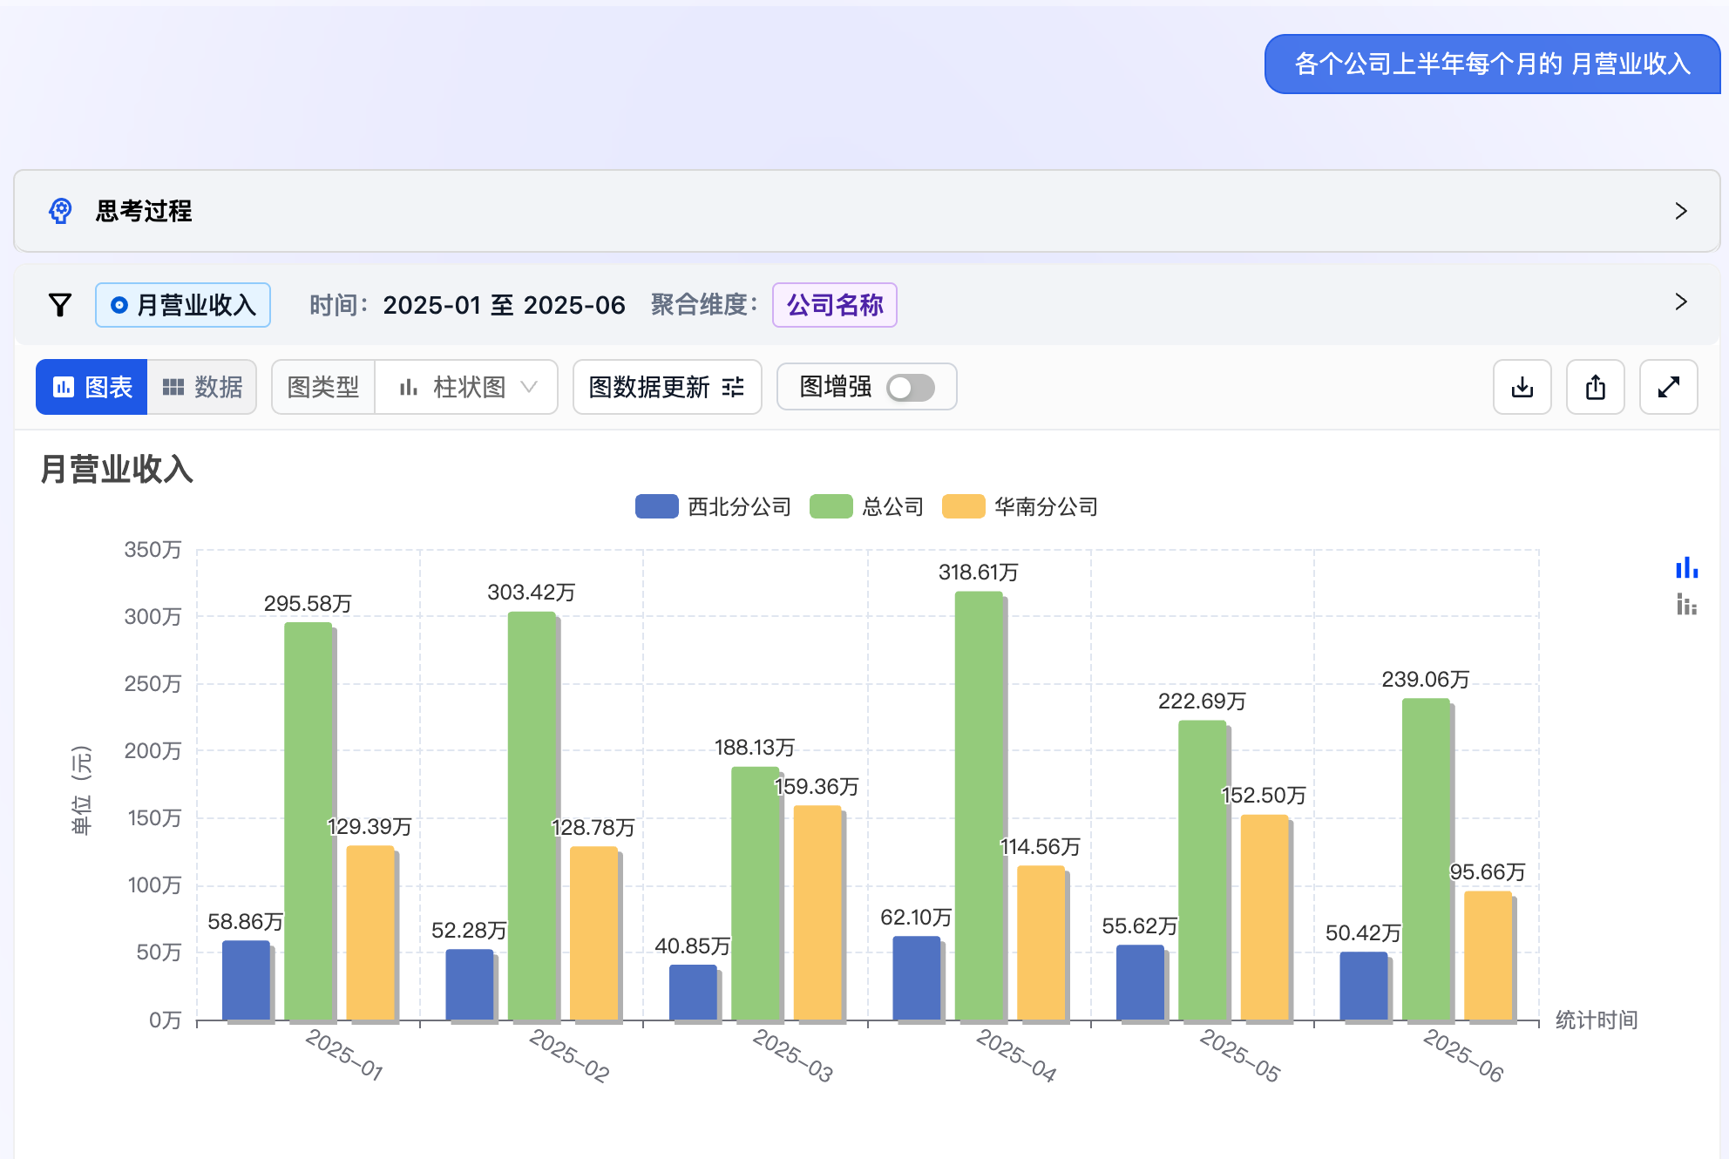Click the 图数据更新 settings icon

click(732, 387)
